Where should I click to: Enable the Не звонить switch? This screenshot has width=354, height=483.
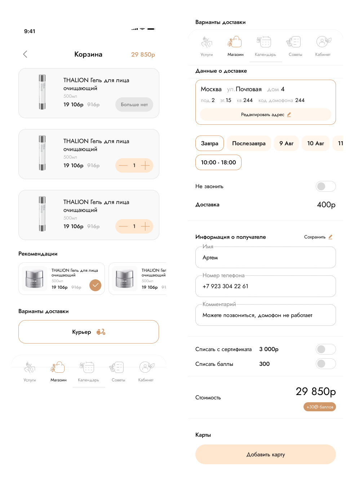(x=326, y=186)
